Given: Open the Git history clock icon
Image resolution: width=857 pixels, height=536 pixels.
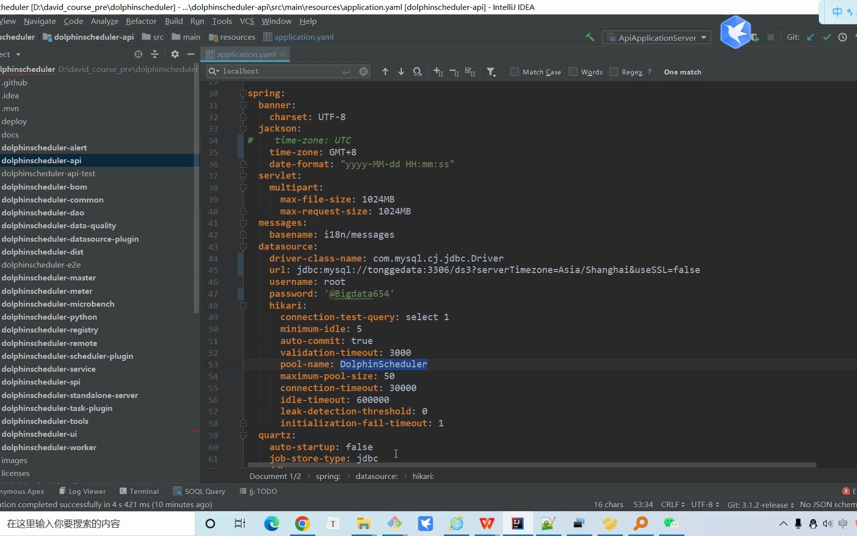Looking at the screenshot, I should [x=843, y=37].
